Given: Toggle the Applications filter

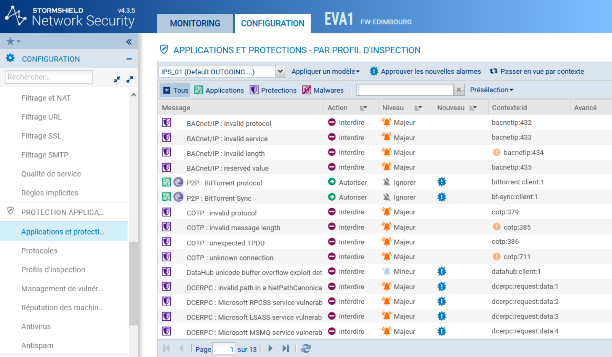Looking at the screenshot, I should click(219, 90).
